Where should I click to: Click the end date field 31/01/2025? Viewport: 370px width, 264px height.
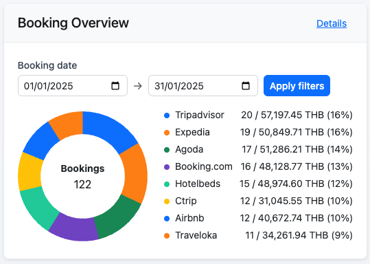click(x=203, y=85)
